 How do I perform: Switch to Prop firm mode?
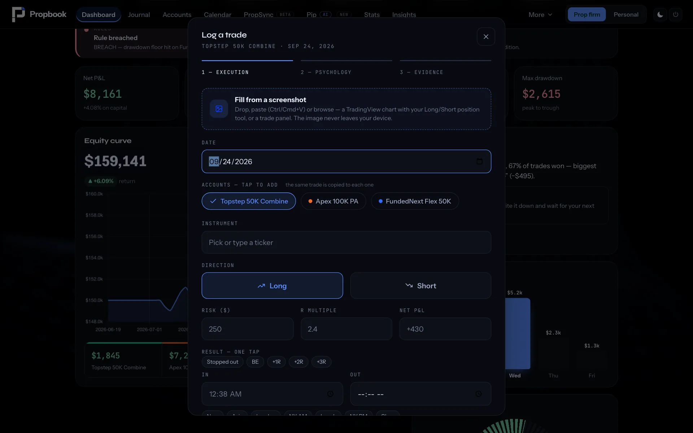click(587, 14)
